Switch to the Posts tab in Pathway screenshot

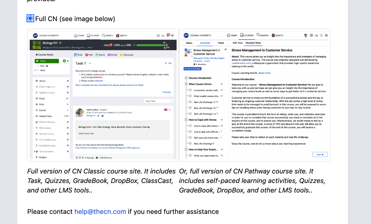pyautogui.click(x=221, y=43)
